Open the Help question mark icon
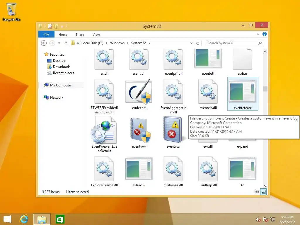This screenshot has width=300, height=225. pos(265,34)
